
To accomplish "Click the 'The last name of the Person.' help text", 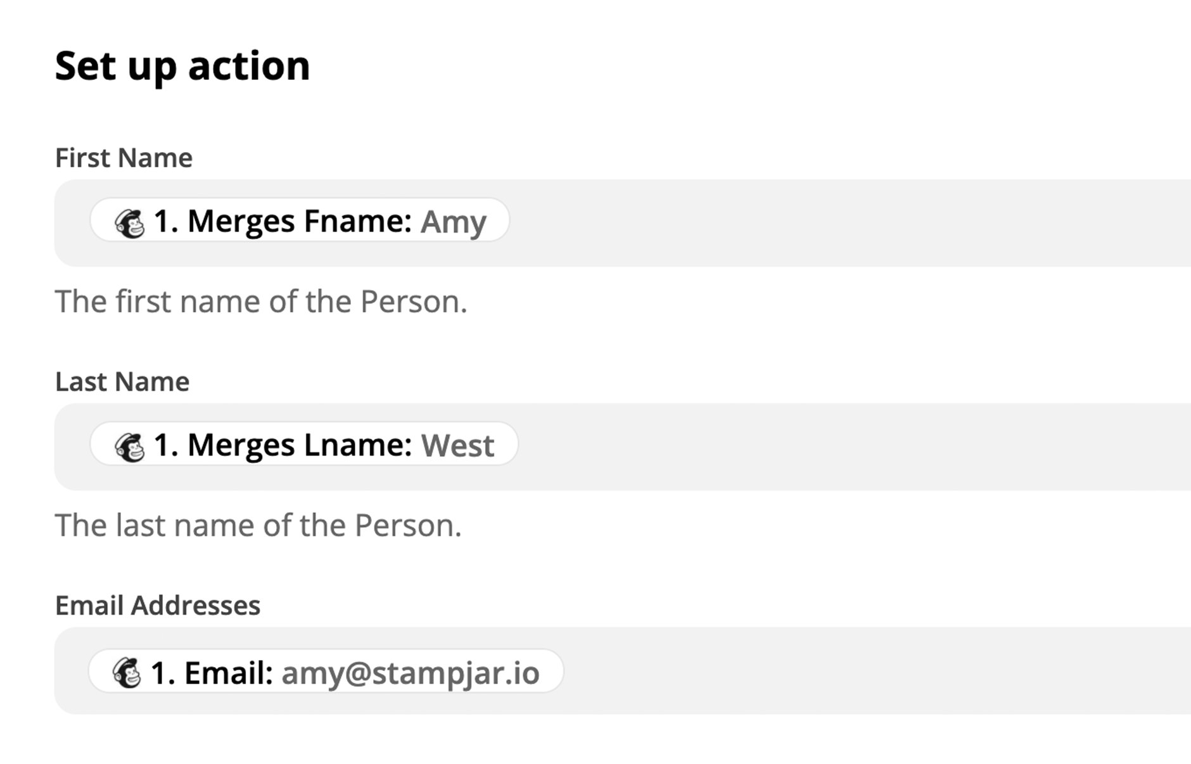I will click(258, 525).
